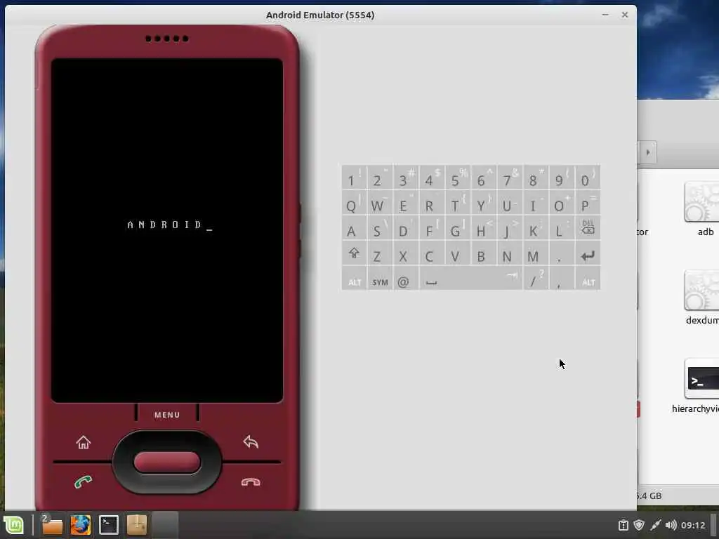Click the comma key on keyboard
This screenshot has width=719, height=539.
[x=561, y=279]
